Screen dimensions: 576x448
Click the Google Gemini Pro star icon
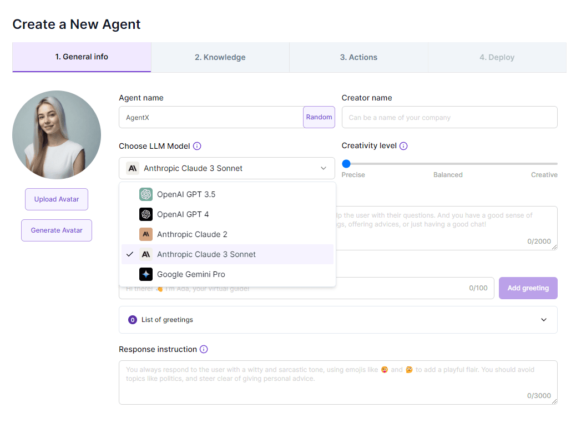[x=146, y=274]
